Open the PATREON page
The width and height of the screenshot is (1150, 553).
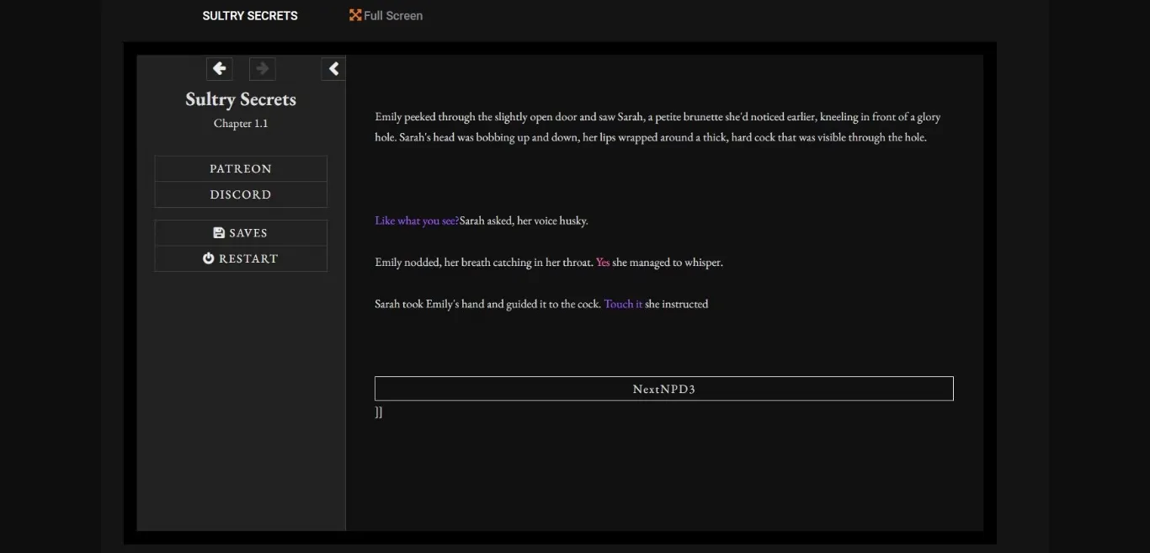coord(240,168)
